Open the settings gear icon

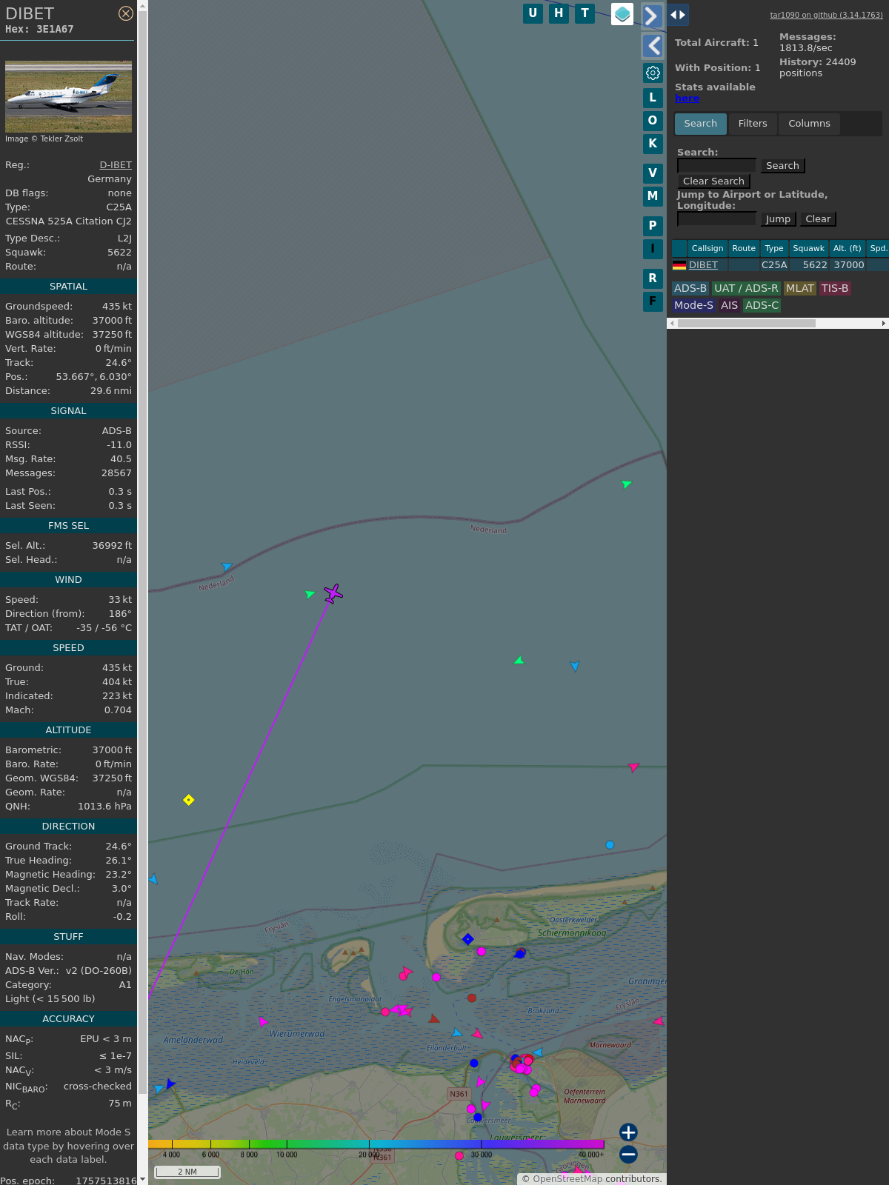(x=653, y=73)
